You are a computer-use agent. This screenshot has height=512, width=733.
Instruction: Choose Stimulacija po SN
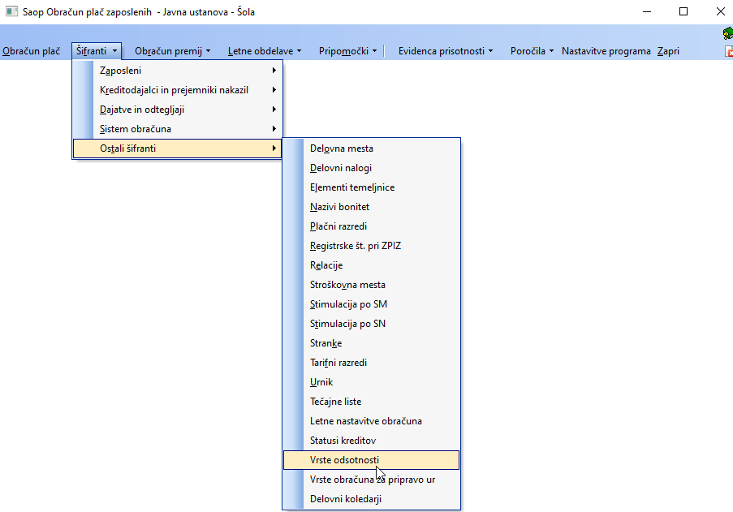tap(371, 324)
